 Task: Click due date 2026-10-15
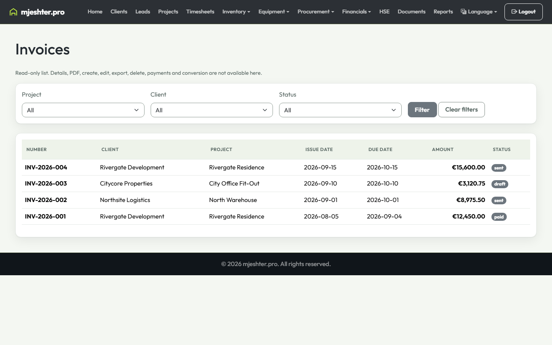click(x=382, y=168)
